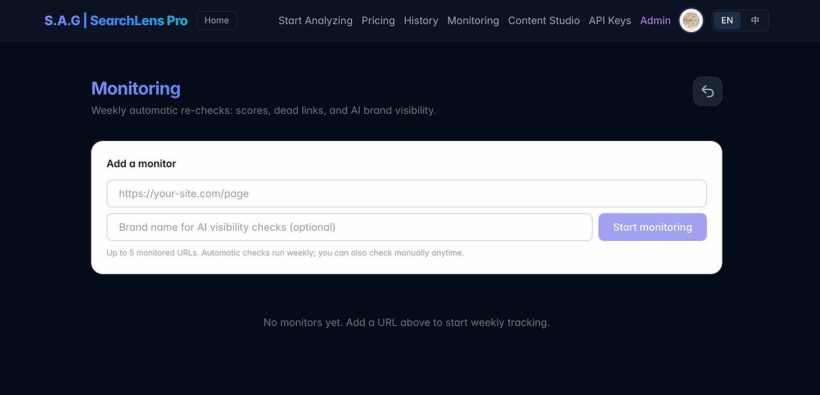Click the Home button

217,20
